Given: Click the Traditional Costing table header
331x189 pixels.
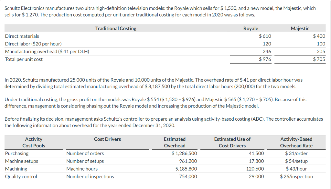Looking at the screenshot, I should click(116, 28).
